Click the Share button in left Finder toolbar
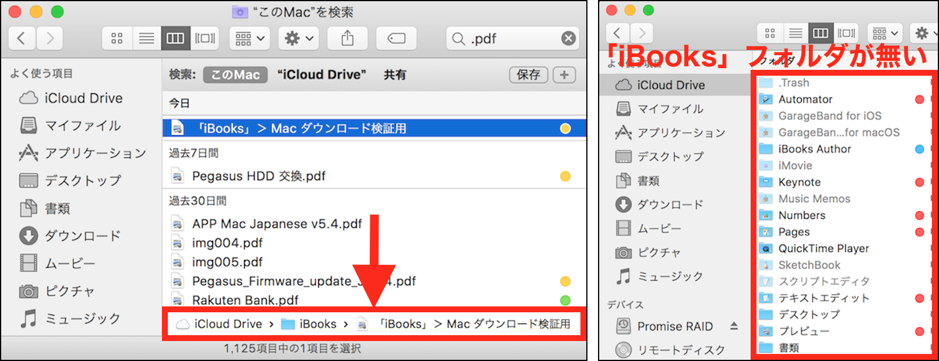The width and height of the screenshot is (939, 361). click(x=347, y=39)
